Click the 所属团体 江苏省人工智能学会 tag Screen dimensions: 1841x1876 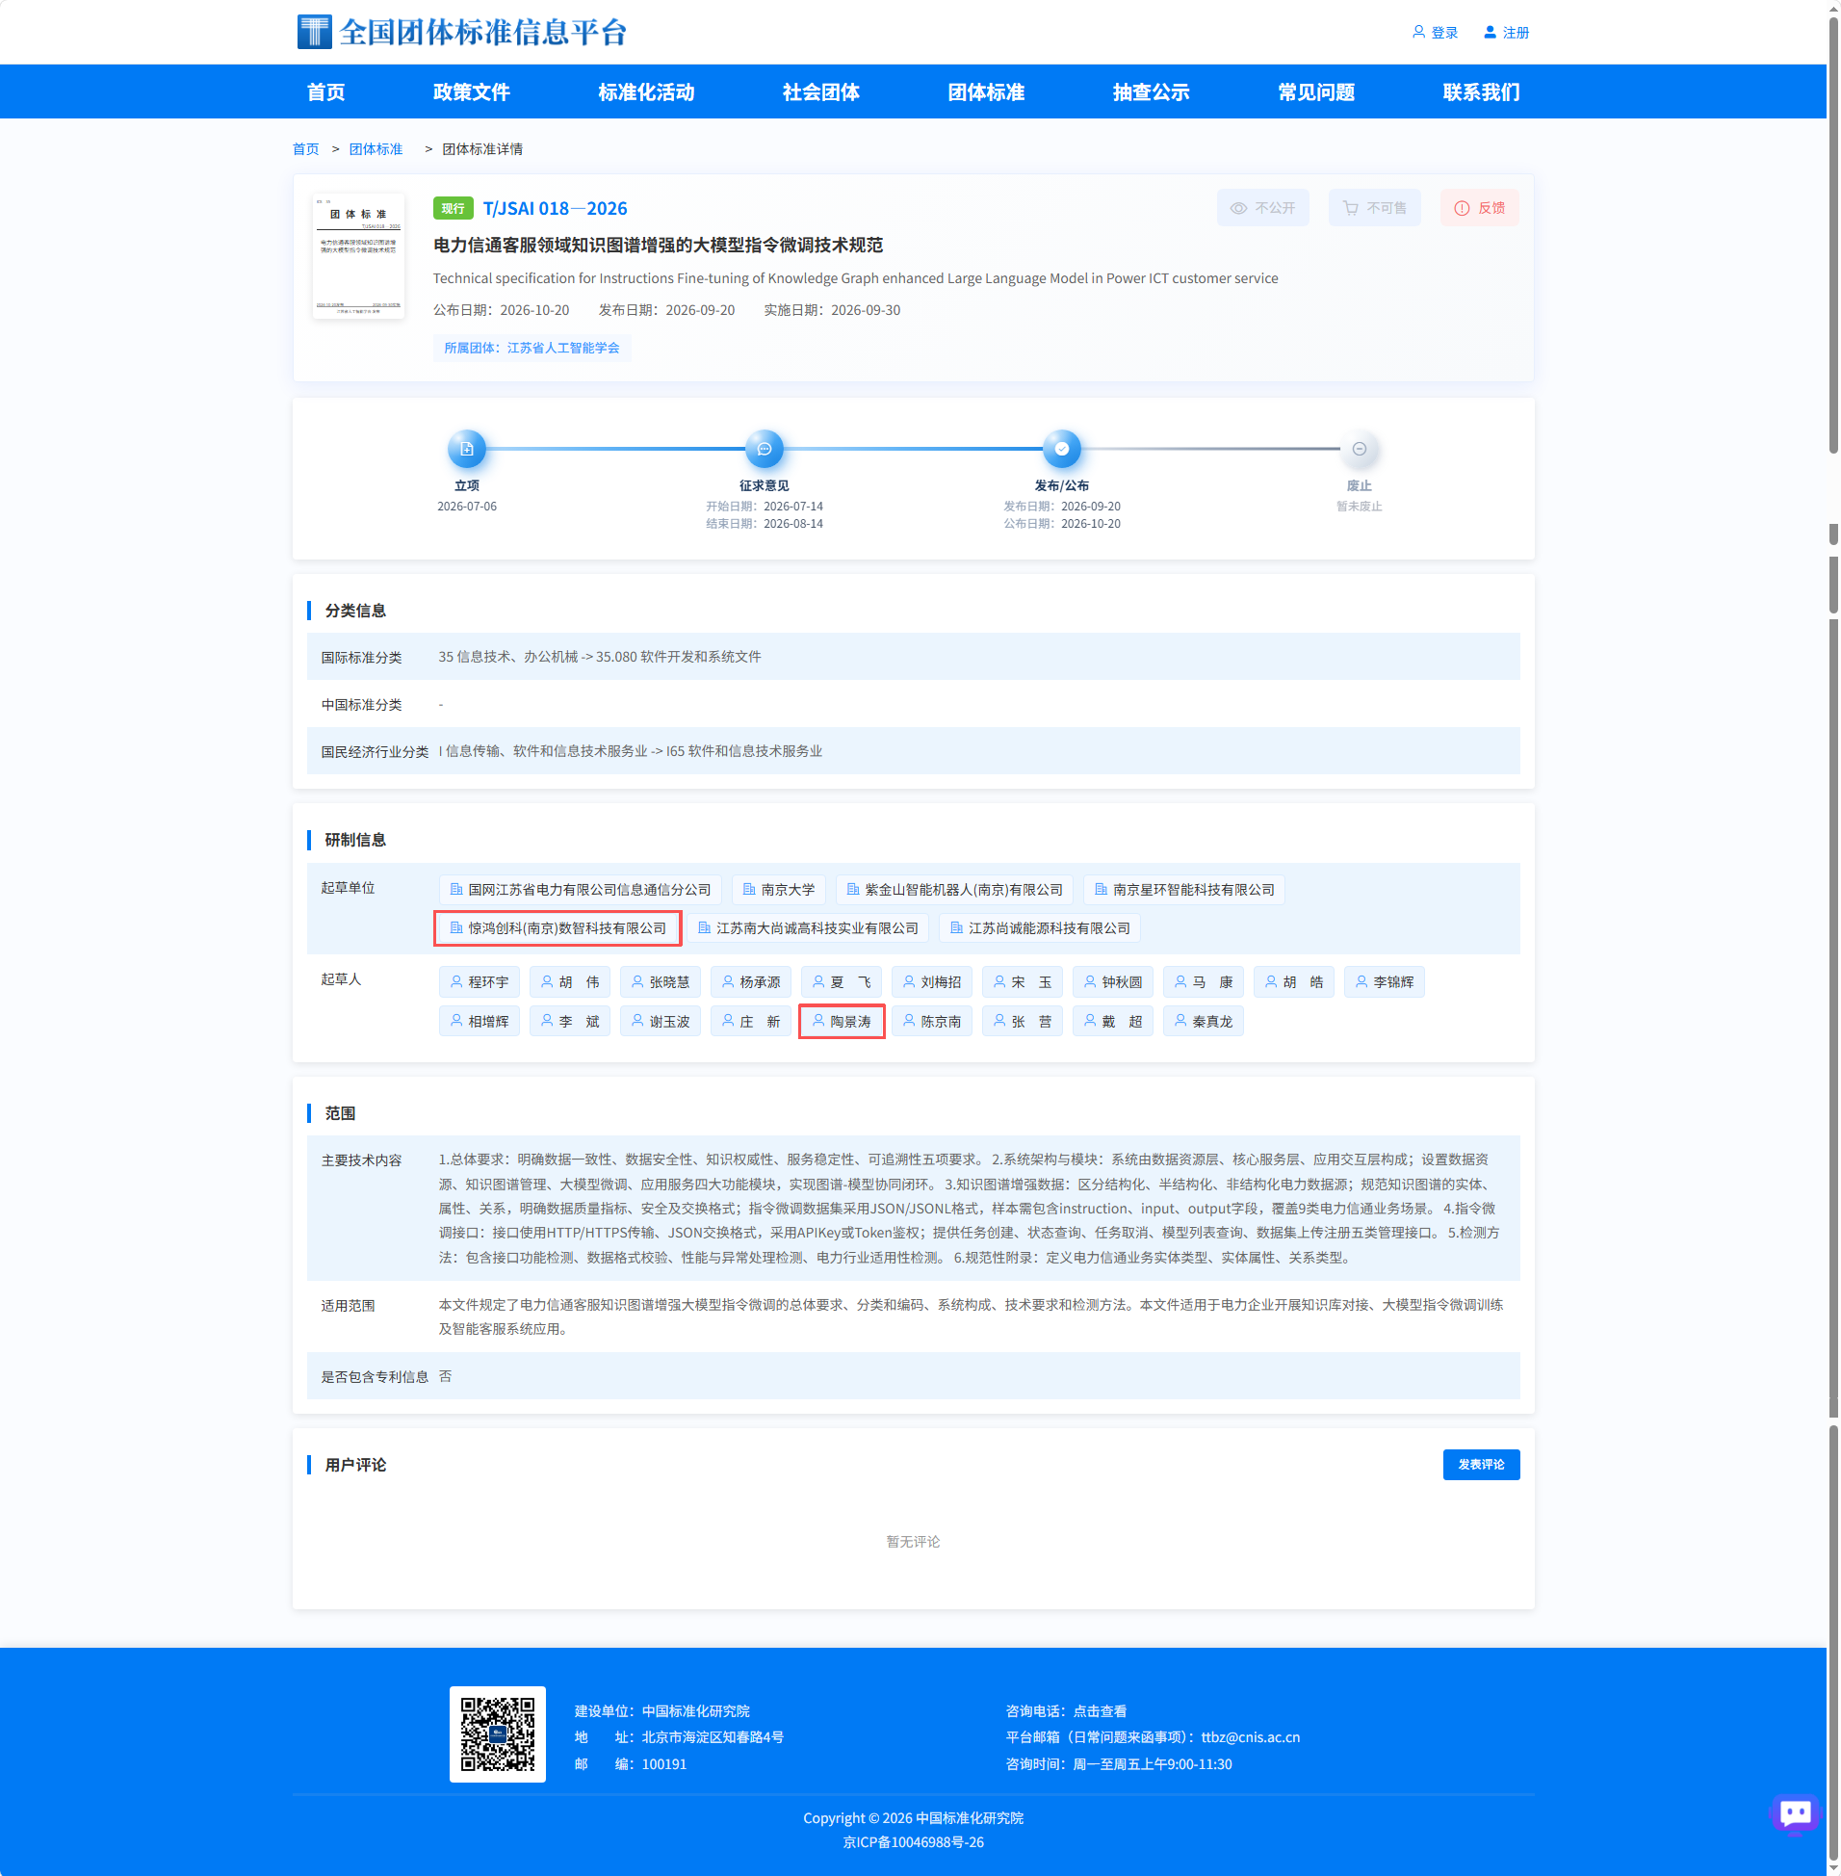coord(532,347)
